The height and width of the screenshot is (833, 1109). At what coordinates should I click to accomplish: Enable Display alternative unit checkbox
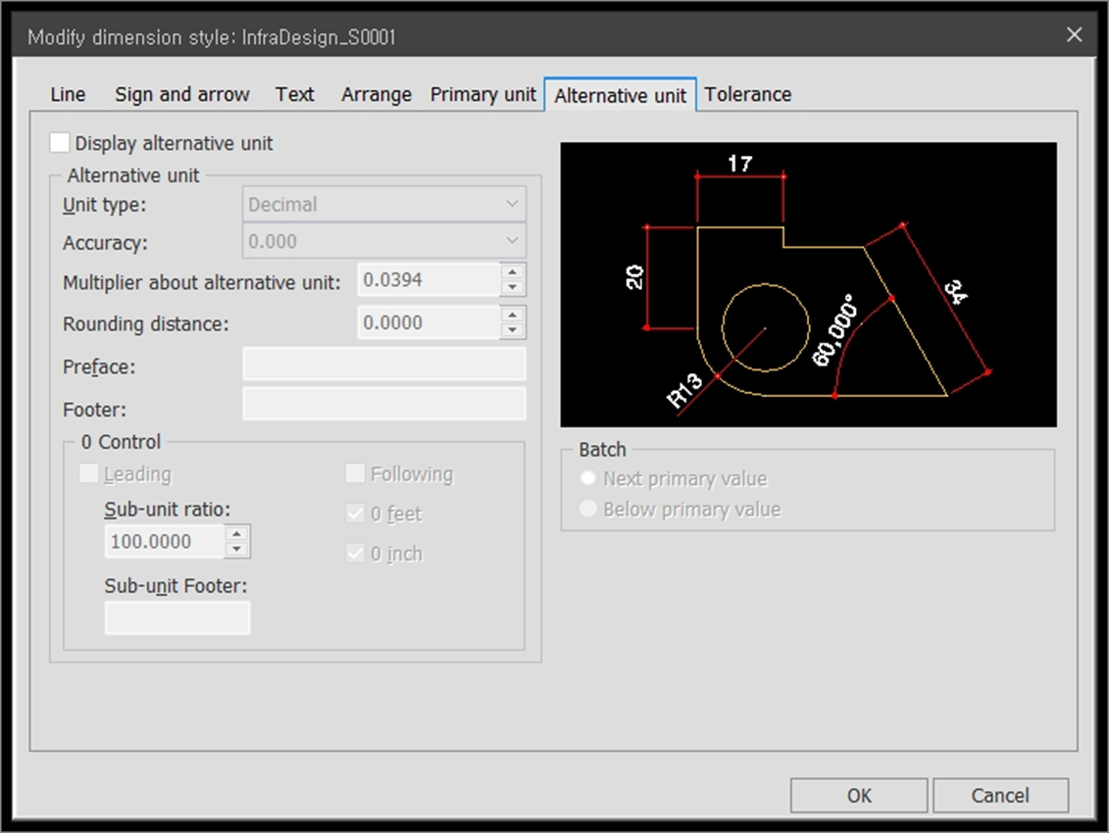60,143
